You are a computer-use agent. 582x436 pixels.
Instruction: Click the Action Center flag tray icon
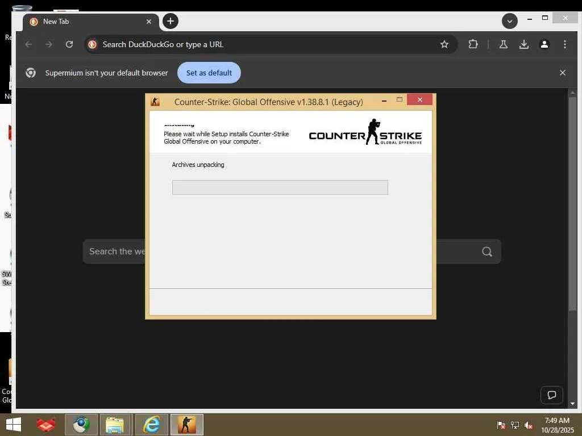(501, 425)
